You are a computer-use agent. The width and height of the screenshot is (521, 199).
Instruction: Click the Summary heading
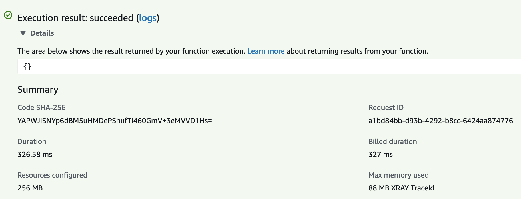pos(38,90)
